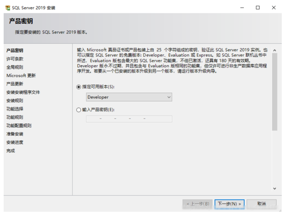Click the product key input field
Screen dimensions: 283x213
[x=129, y=119]
